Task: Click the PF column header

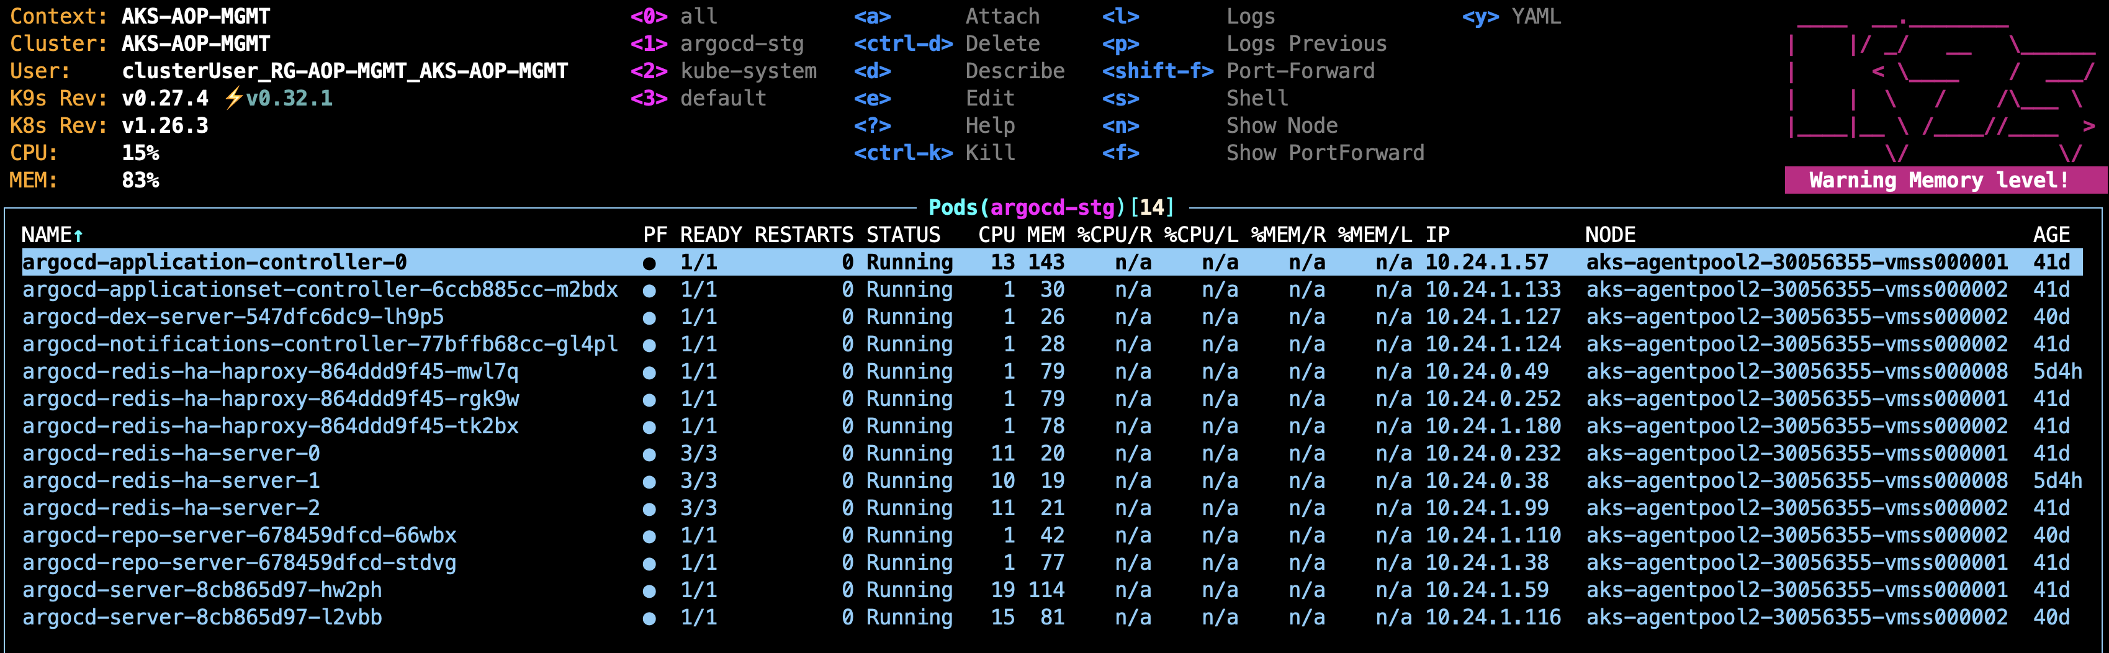Action: coord(655,235)
